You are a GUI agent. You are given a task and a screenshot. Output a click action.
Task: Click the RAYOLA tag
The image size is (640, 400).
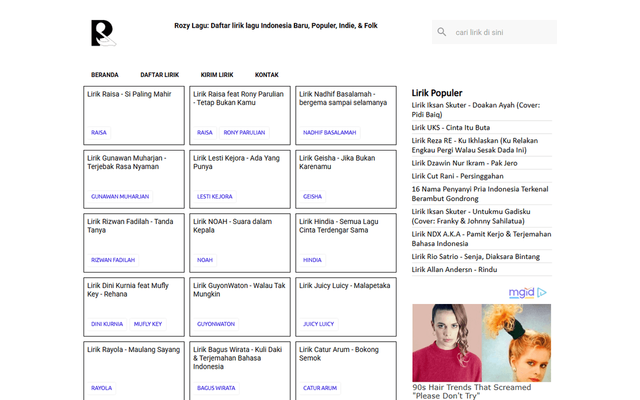pos(102,388)
